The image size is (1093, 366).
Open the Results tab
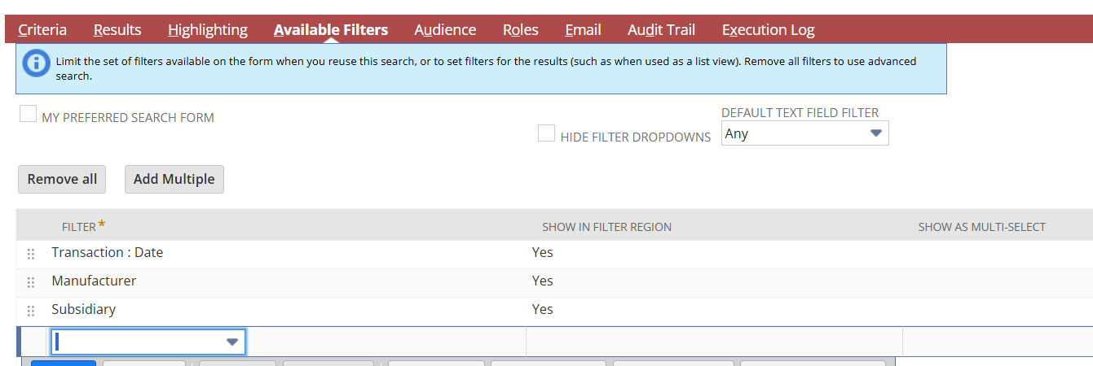[x=117, y=30]
